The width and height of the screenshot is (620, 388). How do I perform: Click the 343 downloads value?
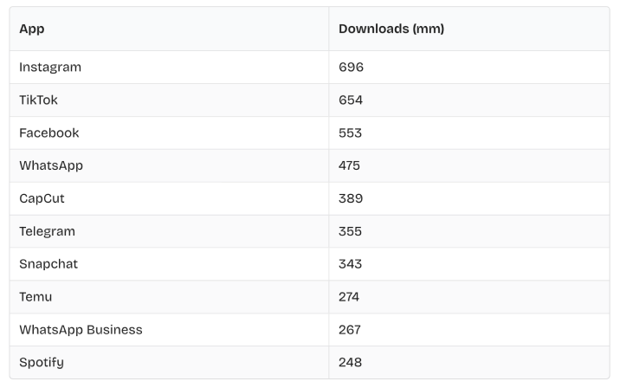pyautogui.click(x=350, y=264)
